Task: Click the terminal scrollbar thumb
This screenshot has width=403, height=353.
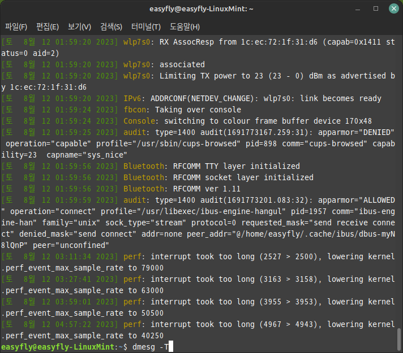Action: pos(399,340)
